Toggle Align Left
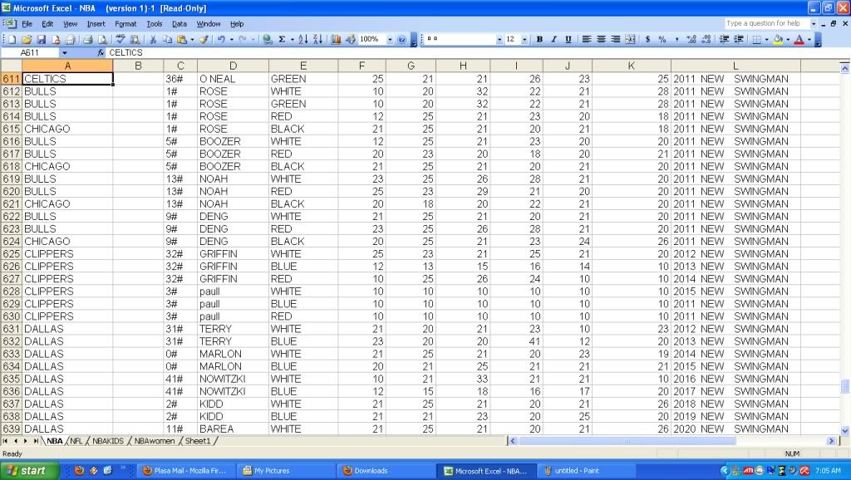This screenshot has width=851, height=480. coord(587,40)
